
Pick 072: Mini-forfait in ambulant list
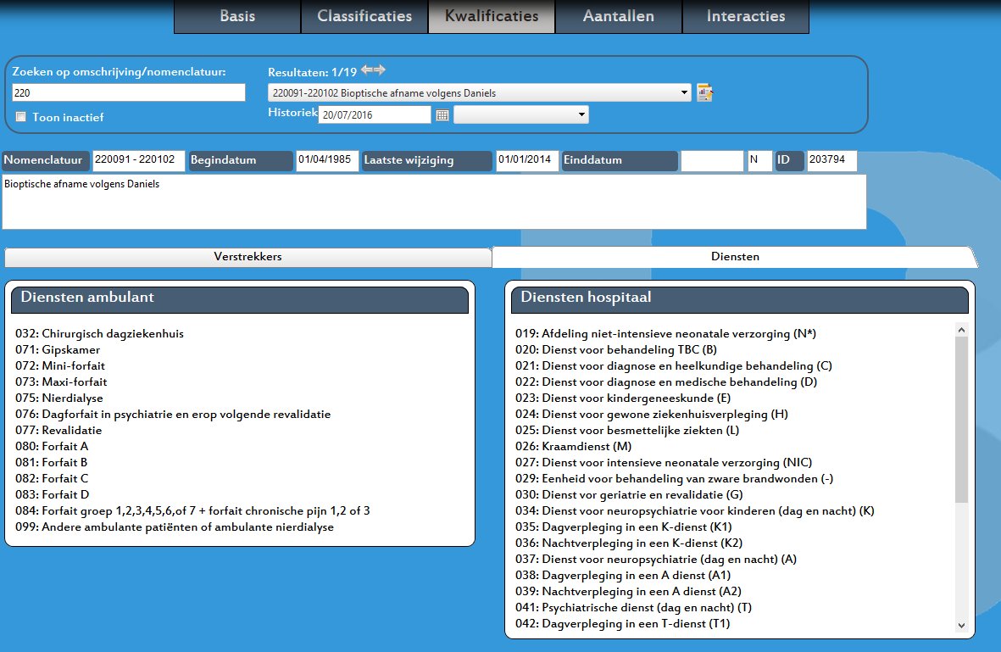pyautogui.click(x=60, y=366)
